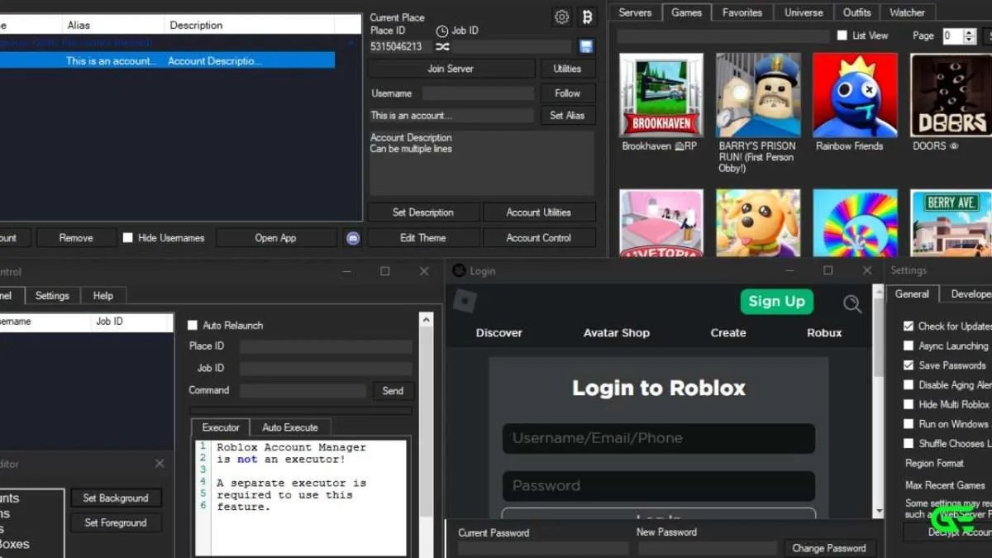Select the Executor tab

coord(221,427)
